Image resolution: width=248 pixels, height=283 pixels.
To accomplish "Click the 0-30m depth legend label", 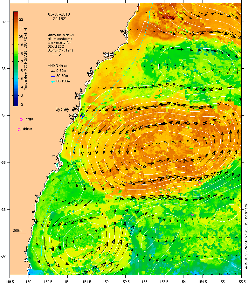I will tap(61, 71).
